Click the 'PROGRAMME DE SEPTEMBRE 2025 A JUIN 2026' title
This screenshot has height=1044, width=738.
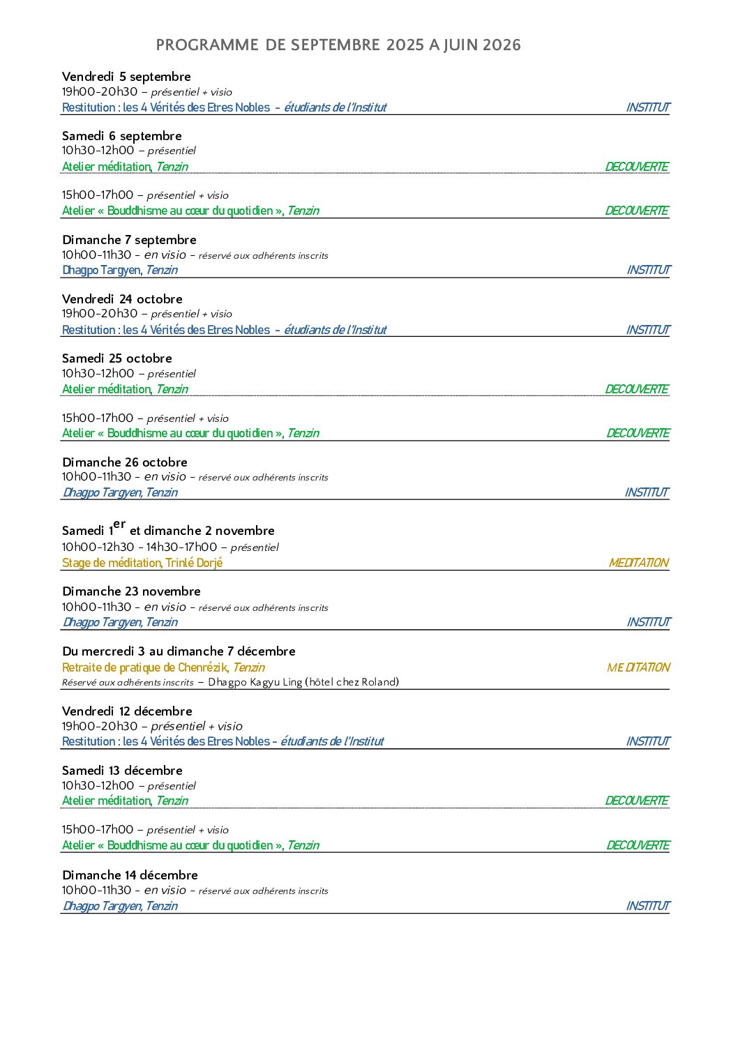[338, 45]
